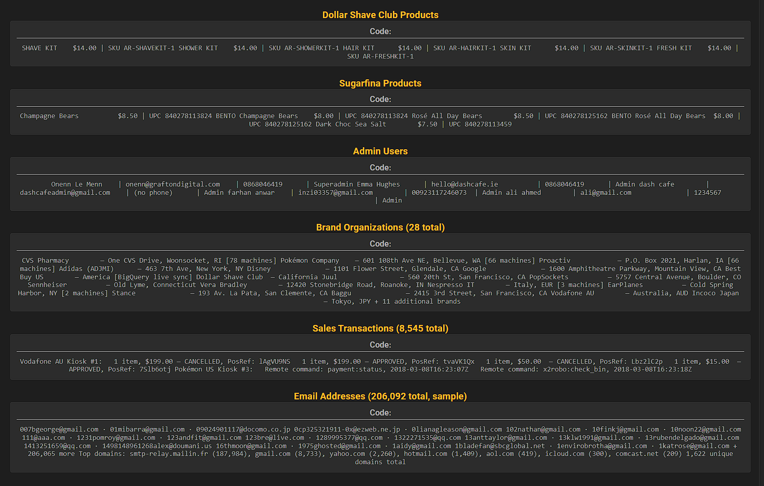Screen dimensions: 764x486
Task: Click the "FRESH KIT" product name
Action: (674, 48)
